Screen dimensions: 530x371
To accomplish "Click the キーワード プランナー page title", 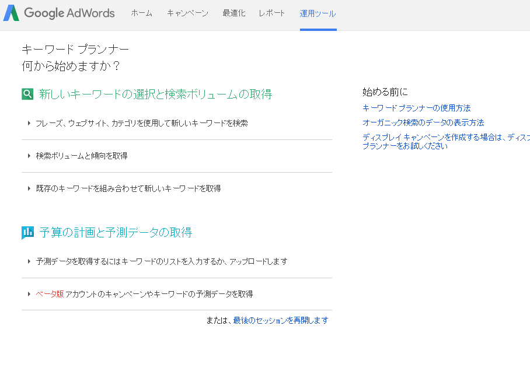I will point(75,50).
